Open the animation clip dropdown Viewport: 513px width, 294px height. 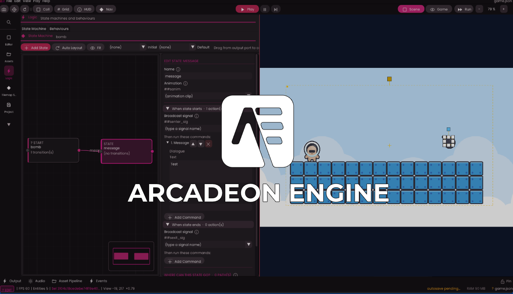point(208,96)
